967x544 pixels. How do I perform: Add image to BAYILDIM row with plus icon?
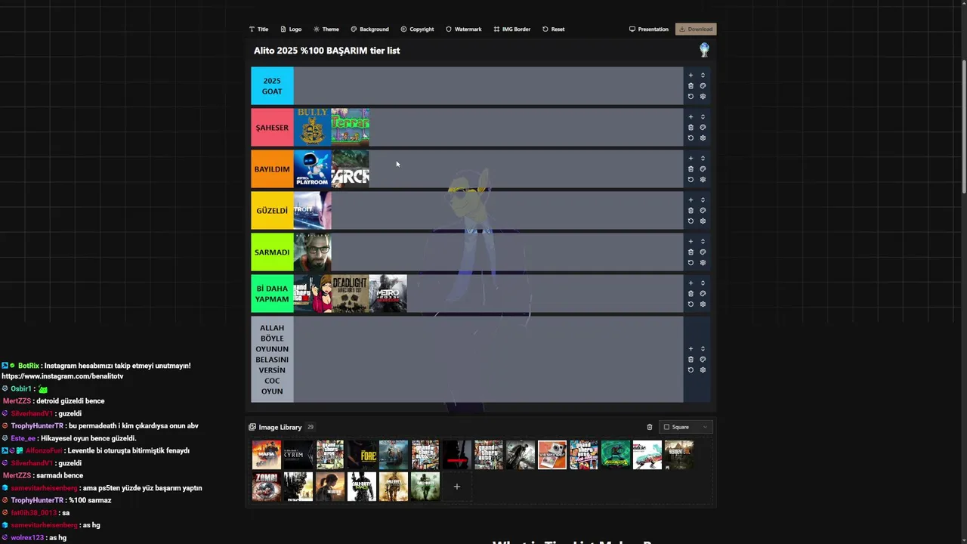(690, 158)
